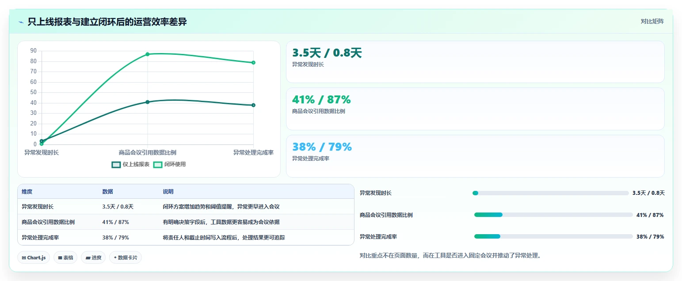Click the 异常发现时长 progress row label
The width and height of the screenshot is (682, 281).
pyautogui.click(x=376, y=193)
